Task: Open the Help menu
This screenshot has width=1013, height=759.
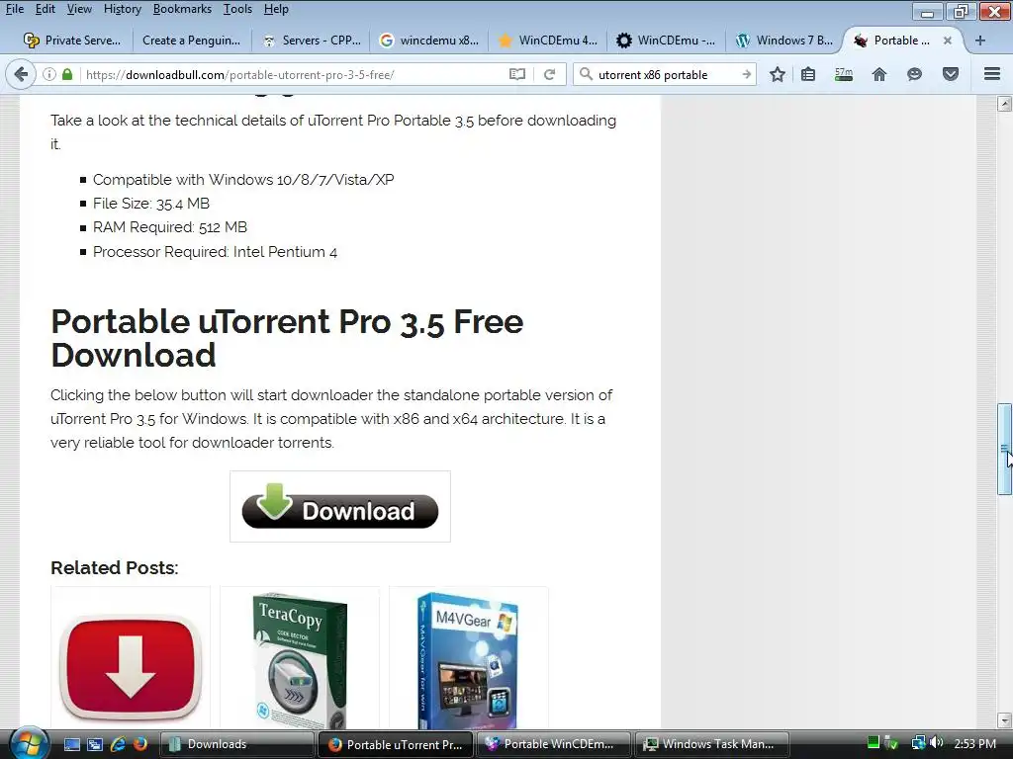Action: coord(276,9)
